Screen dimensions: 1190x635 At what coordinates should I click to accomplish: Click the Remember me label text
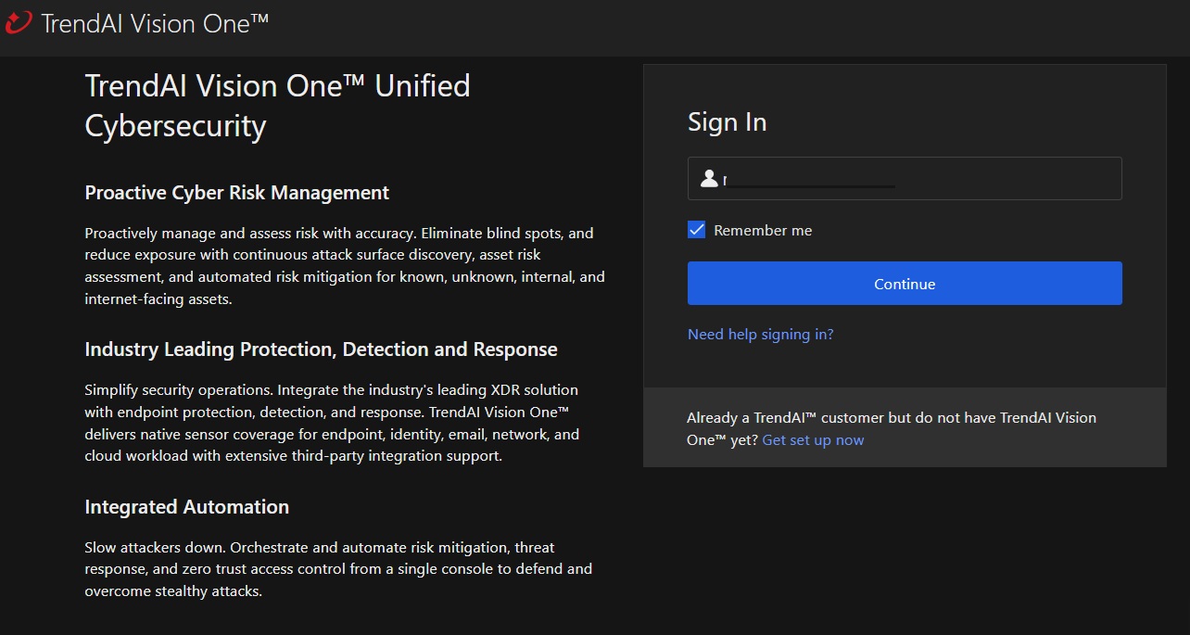pos(763,231)
